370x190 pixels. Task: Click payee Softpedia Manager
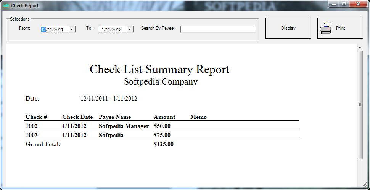124,126
